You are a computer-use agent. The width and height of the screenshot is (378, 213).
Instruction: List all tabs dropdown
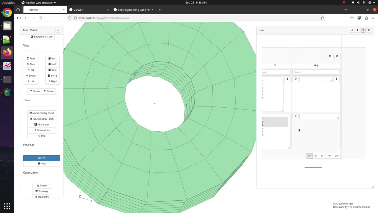pos(346,10)
